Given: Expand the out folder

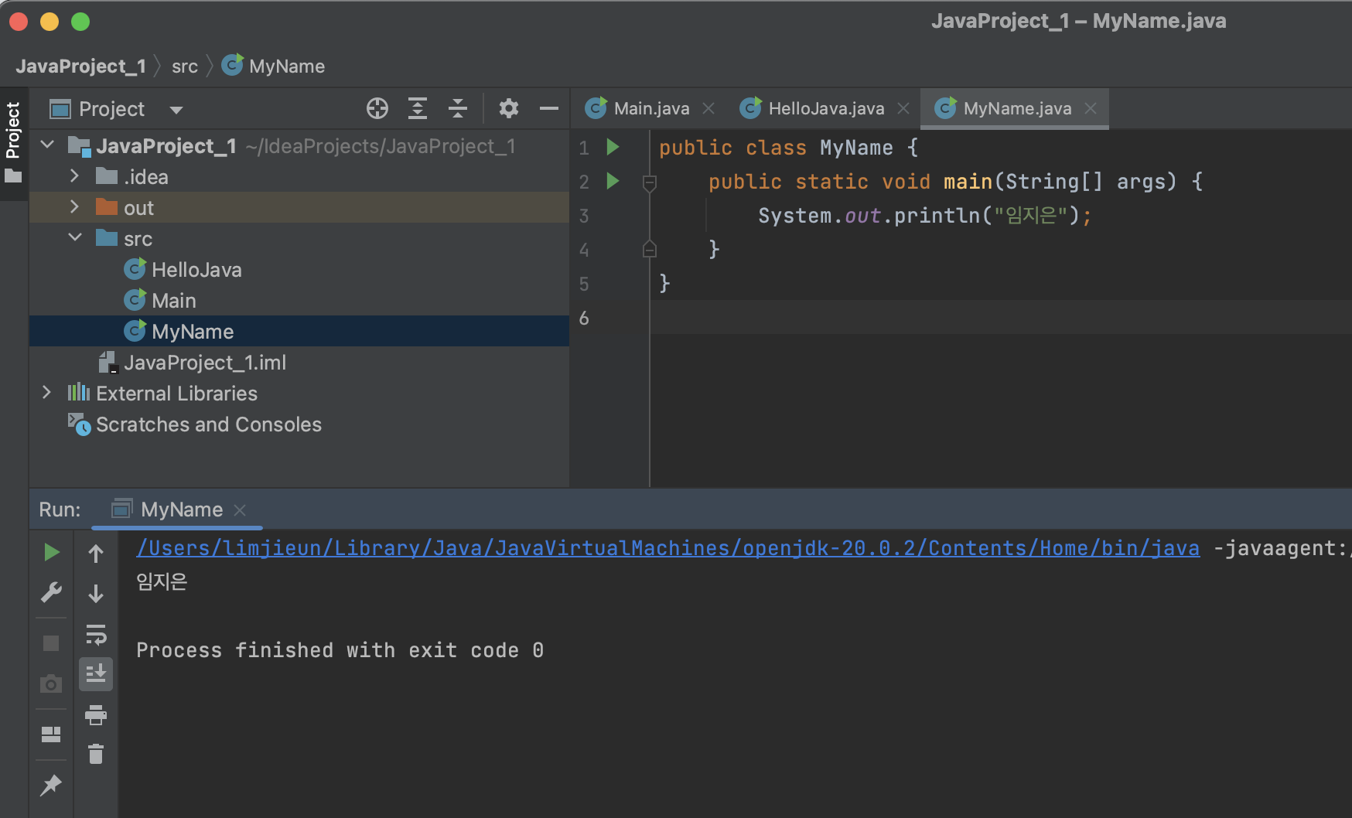Looking at the screenshot, I should click(74, 206).
